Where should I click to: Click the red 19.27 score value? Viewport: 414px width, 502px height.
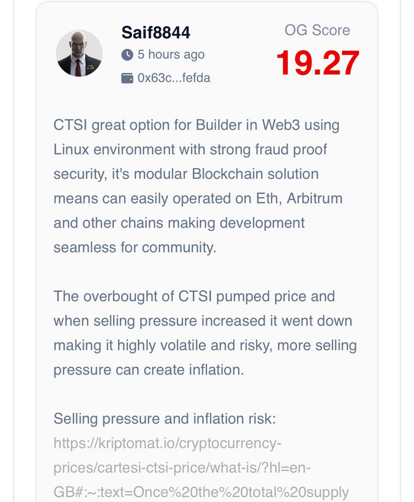pyautogui.click(x=318, y=63)
